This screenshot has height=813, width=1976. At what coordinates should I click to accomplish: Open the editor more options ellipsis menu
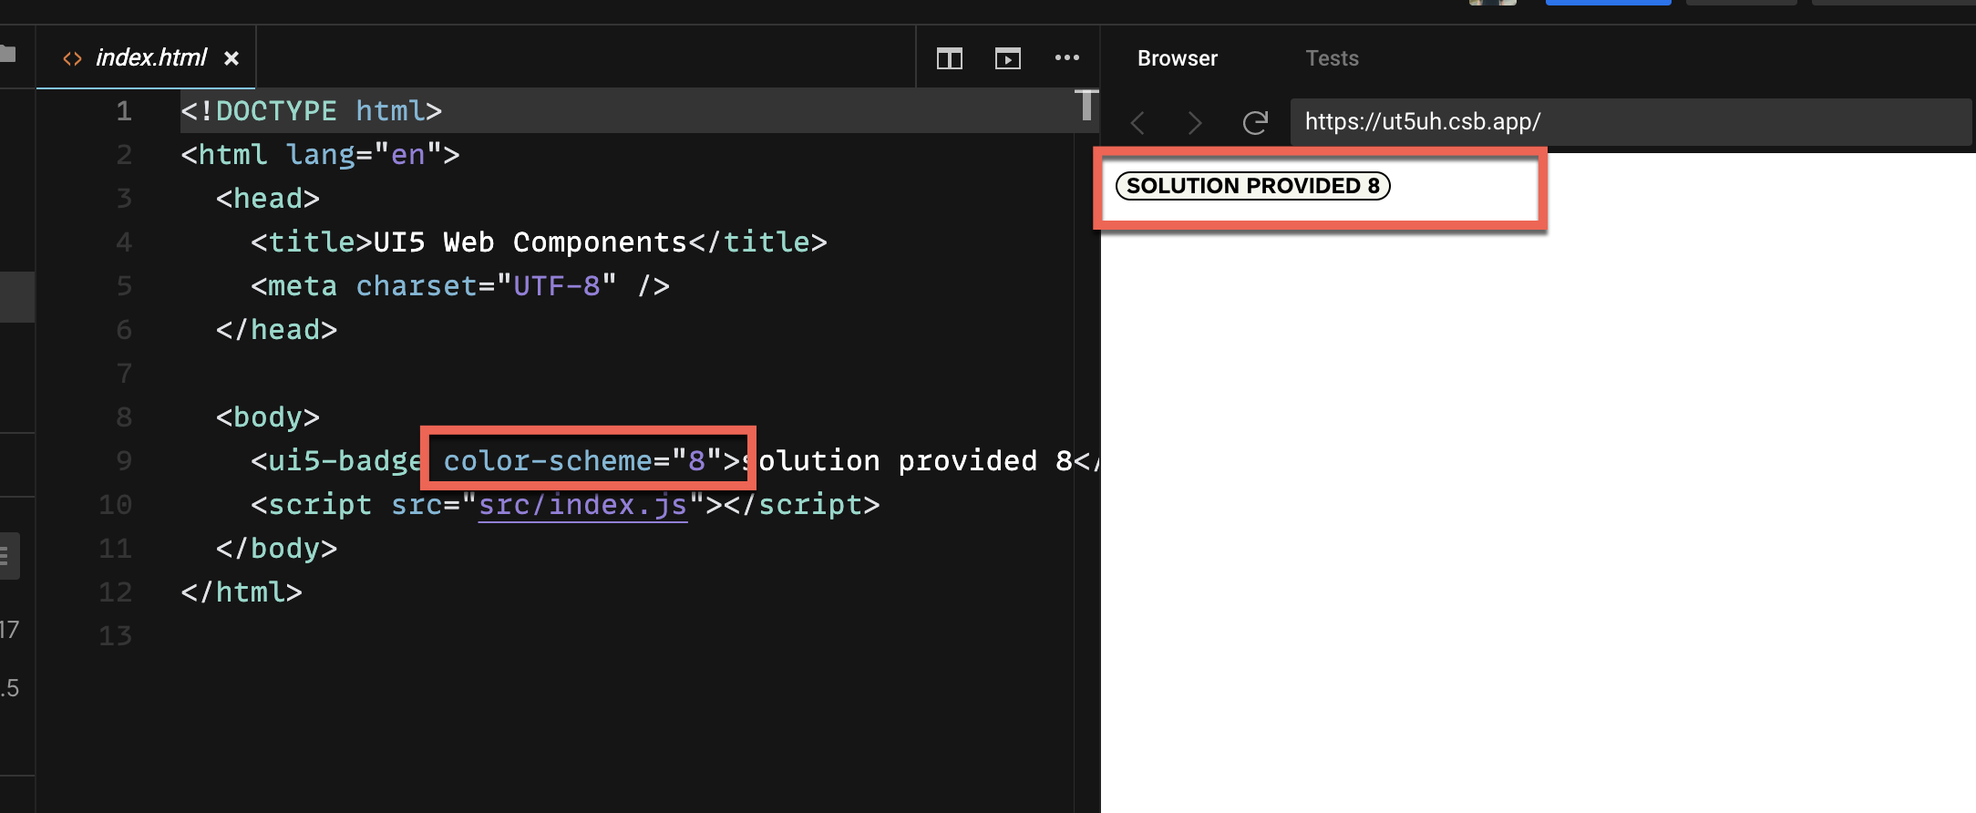1067,57
